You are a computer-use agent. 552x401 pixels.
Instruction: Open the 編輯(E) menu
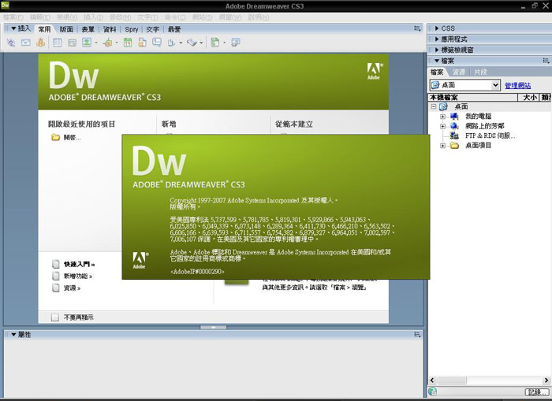[39, 17]
